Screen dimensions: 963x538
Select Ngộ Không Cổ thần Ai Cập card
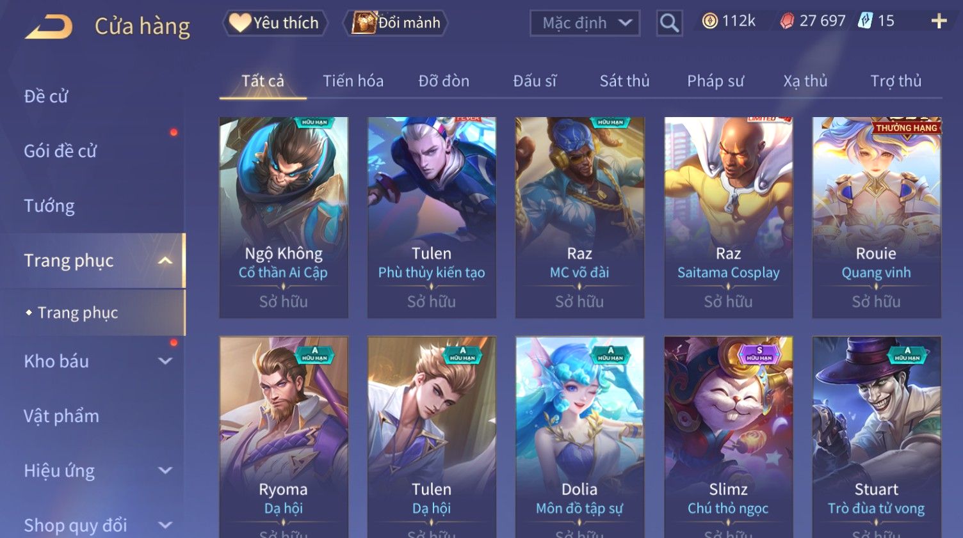point(284,218)
